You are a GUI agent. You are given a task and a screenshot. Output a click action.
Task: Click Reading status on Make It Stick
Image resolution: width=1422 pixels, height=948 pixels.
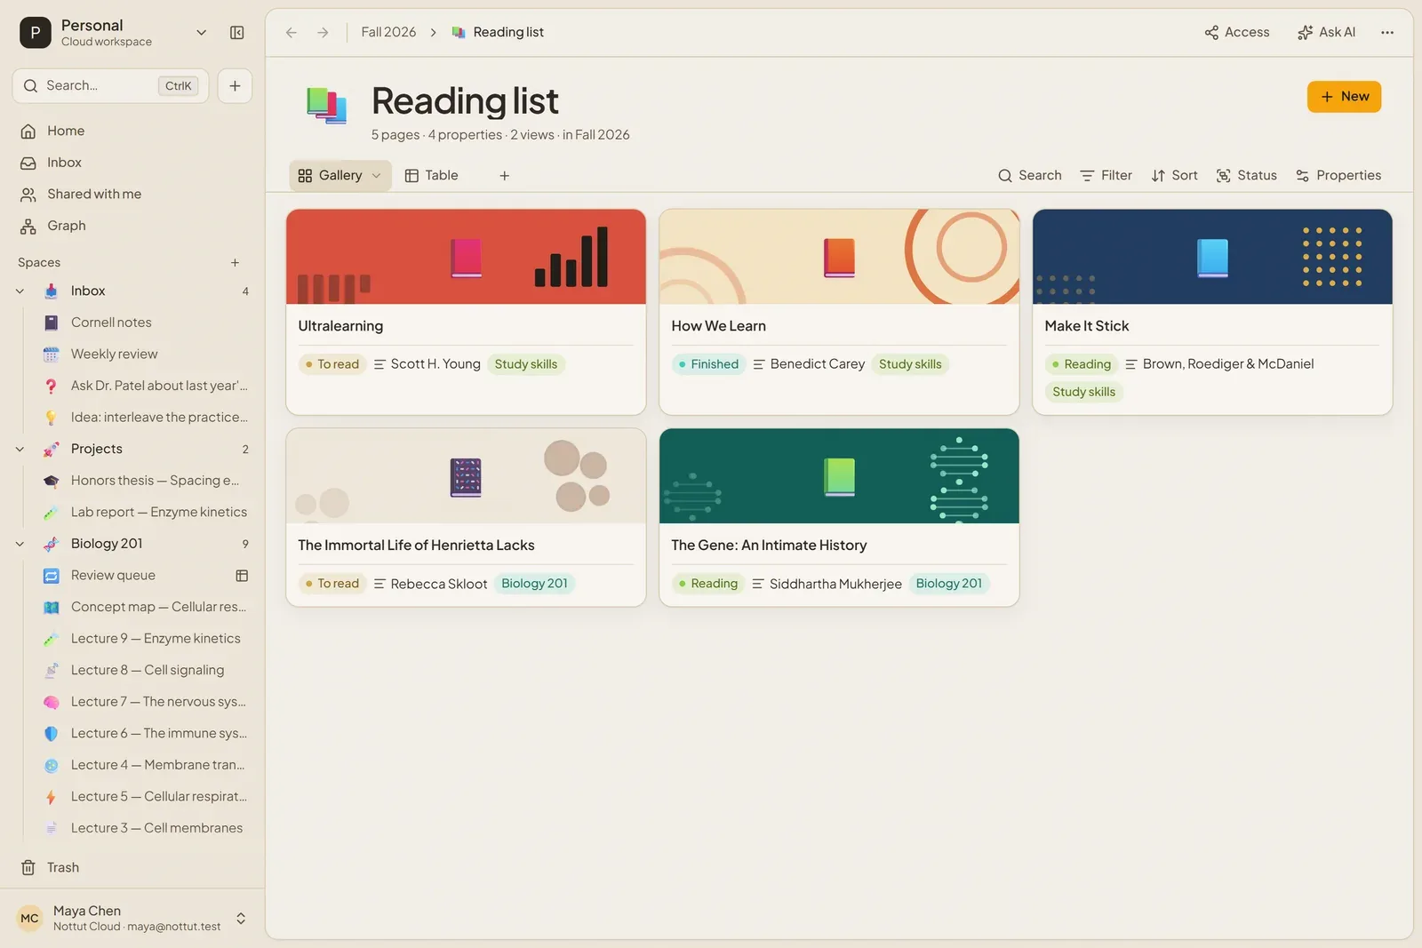point(1082,364)
